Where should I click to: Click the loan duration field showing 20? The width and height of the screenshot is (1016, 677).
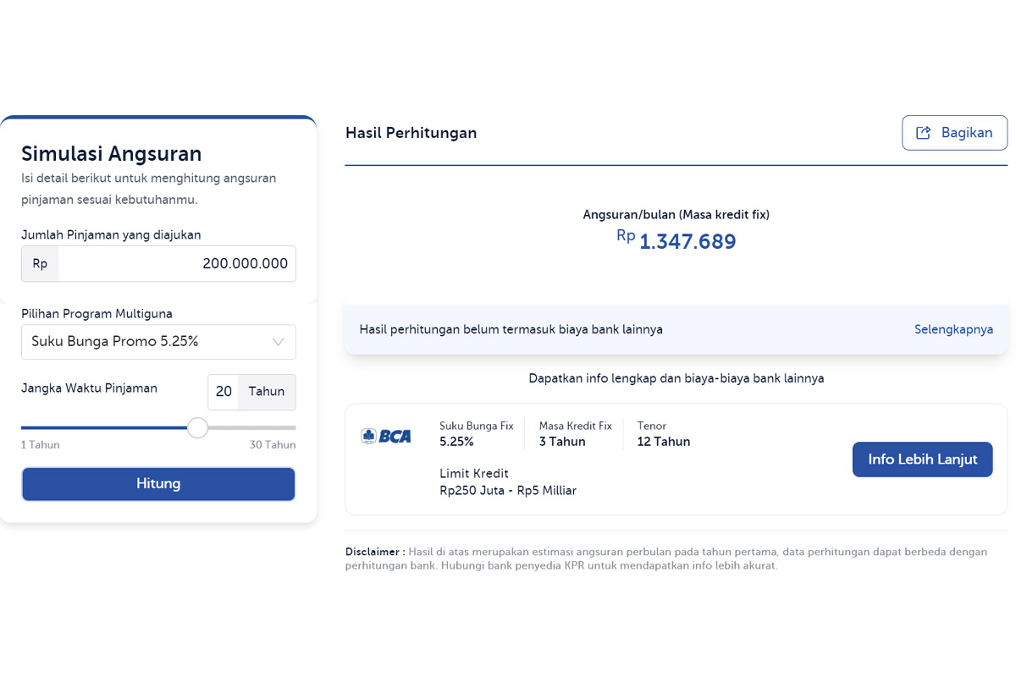pos(224,392)
